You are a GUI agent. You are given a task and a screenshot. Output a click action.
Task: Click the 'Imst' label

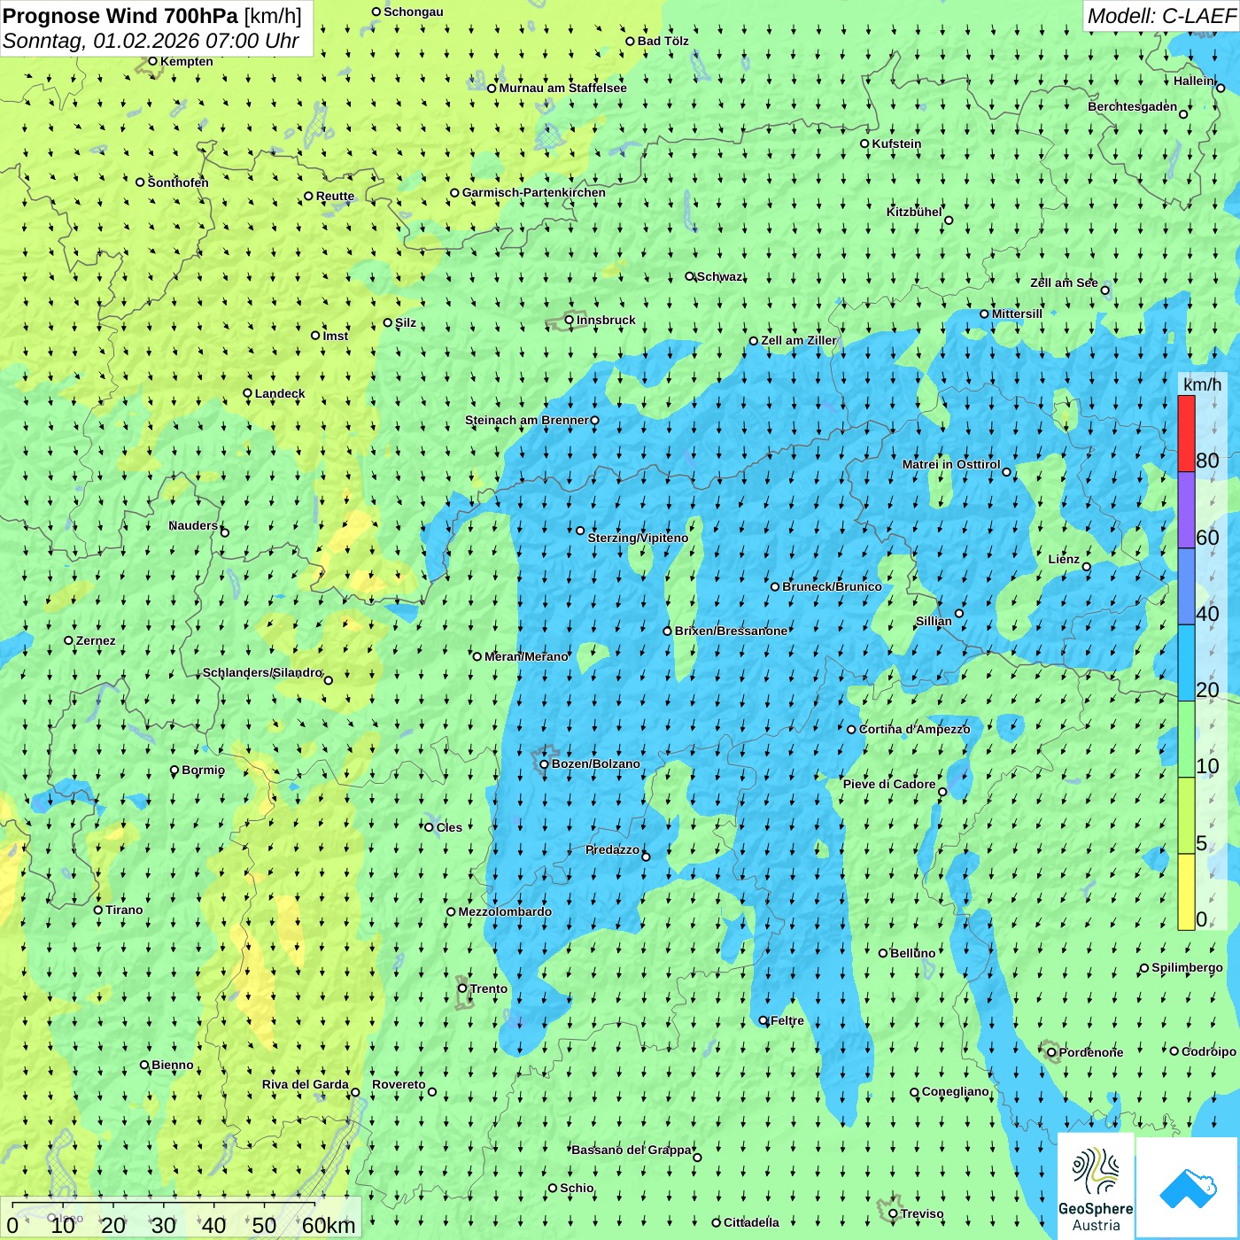[x=336, y=336]
